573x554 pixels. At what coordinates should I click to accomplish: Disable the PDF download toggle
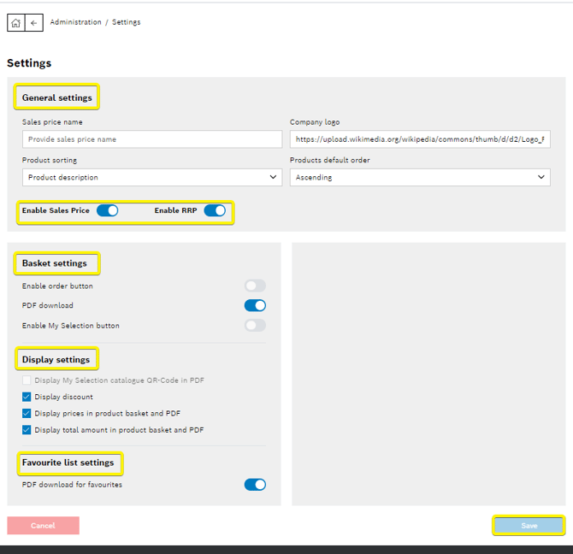click(x=255, y=305)
